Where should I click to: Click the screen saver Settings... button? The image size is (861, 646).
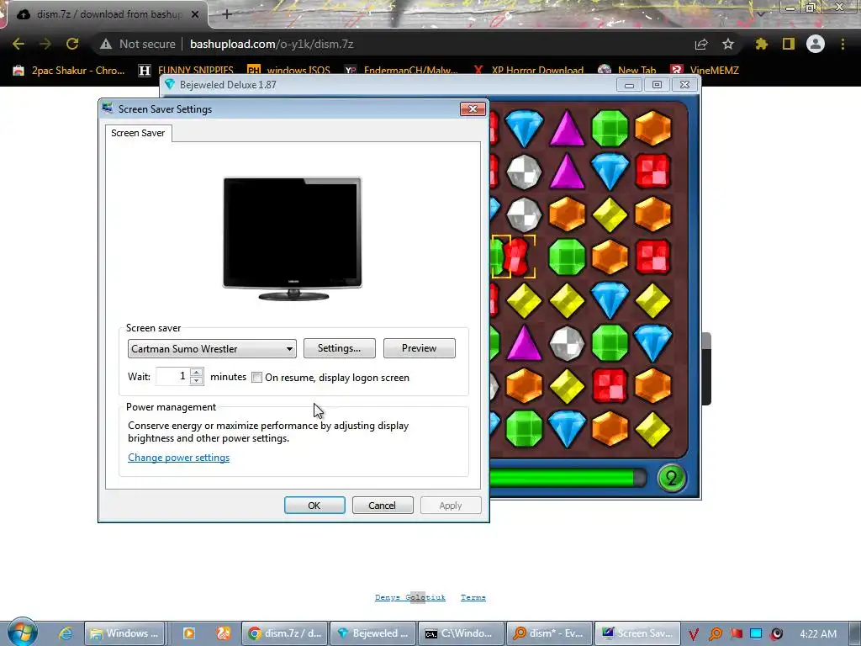click(x=340, y=348)
